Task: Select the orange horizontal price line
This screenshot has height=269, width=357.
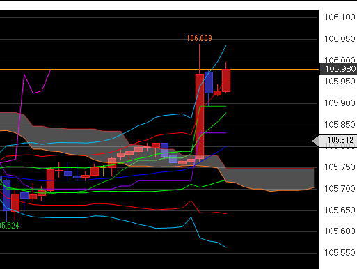Action: [x=159, y=70]
